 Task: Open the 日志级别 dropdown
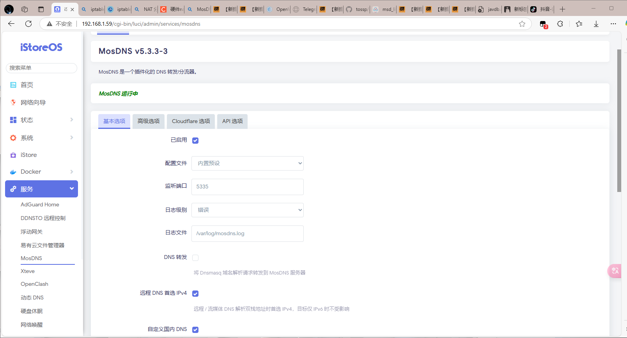[247, 210]
